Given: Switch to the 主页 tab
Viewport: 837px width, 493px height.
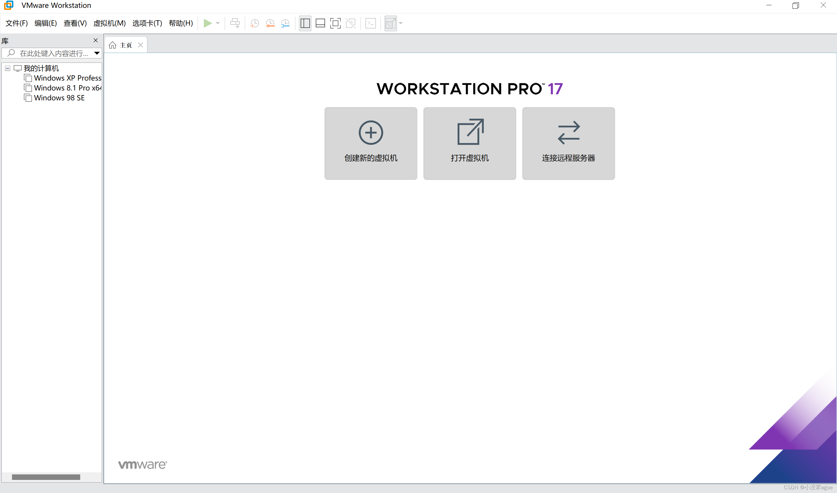Looking at the screenshot, I should point(125,45).
